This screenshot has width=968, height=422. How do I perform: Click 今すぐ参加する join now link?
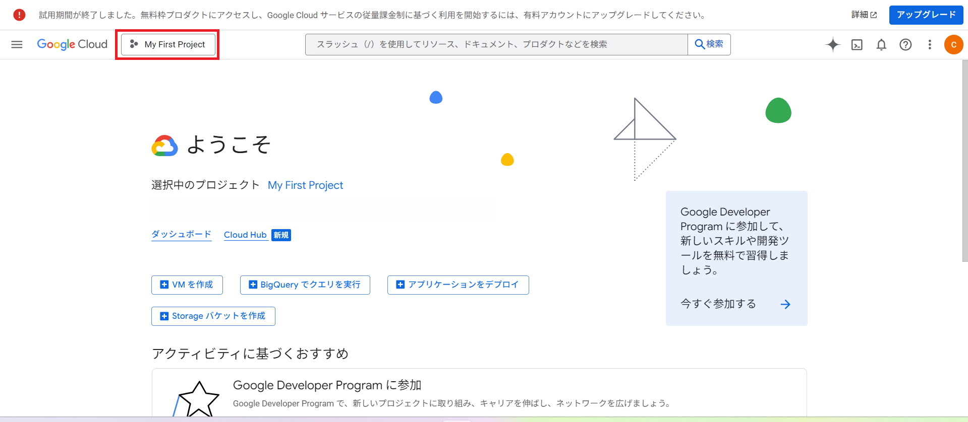718,304
